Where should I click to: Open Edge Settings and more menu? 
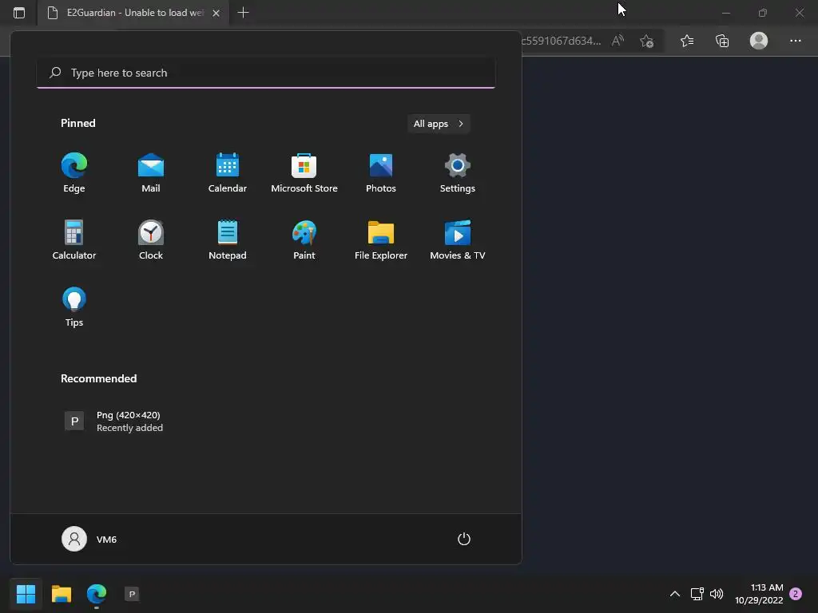(x=796, y=41)
